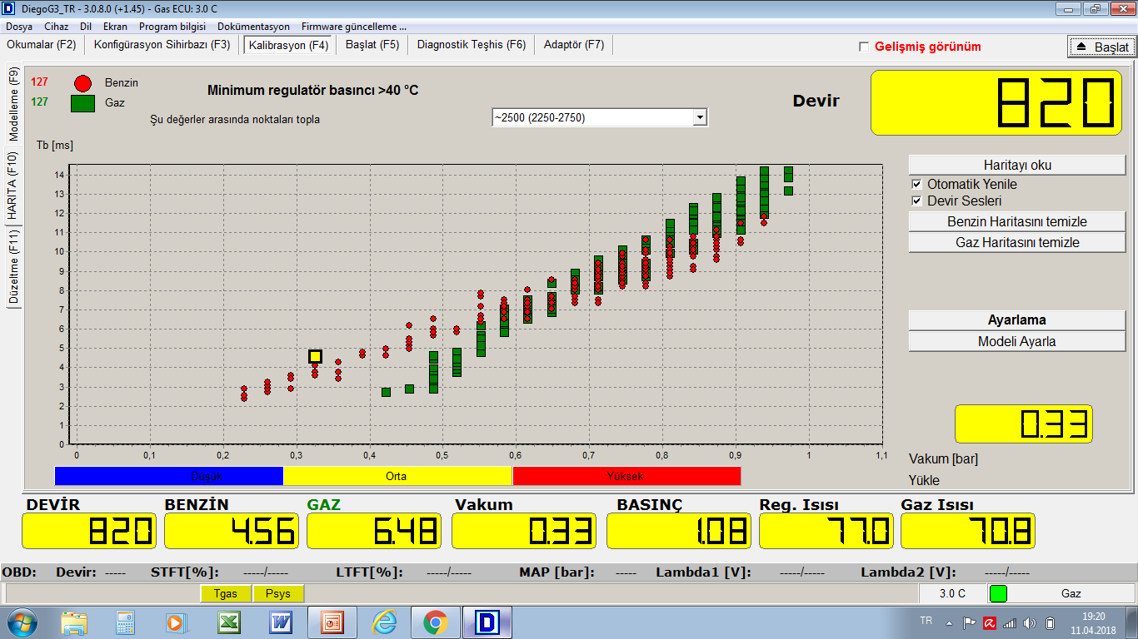Click Gaz Haritasını temizle button
This screenshot has height=639, width=1138.
[1017, 242]
